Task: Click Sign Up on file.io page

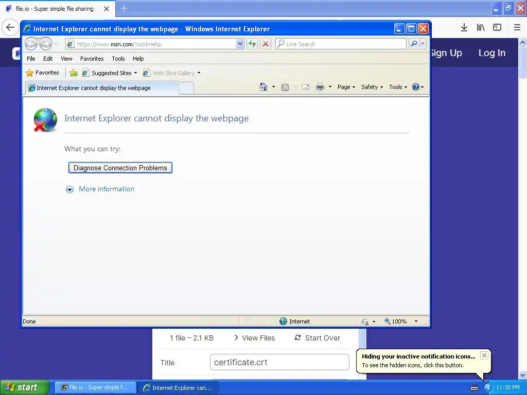Action: pos(446,53)
